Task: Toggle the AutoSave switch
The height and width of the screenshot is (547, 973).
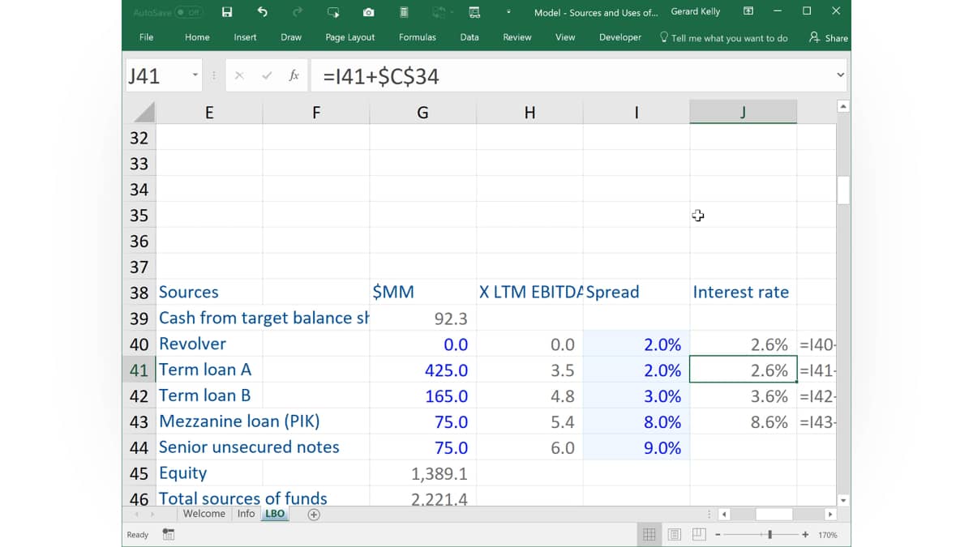Action: (x=190, y=12)
